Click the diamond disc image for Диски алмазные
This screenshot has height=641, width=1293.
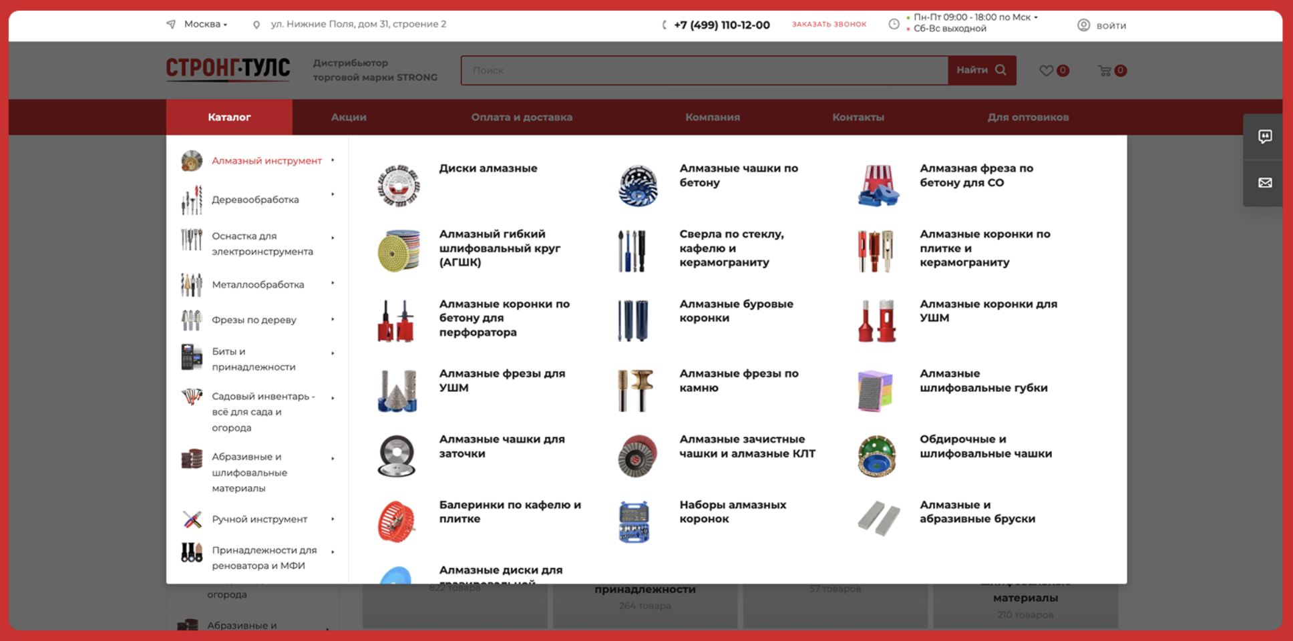coord(398,185)
